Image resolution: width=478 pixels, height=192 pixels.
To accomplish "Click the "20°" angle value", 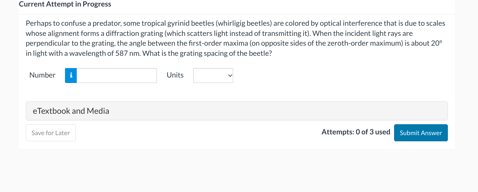I will 436,43.
